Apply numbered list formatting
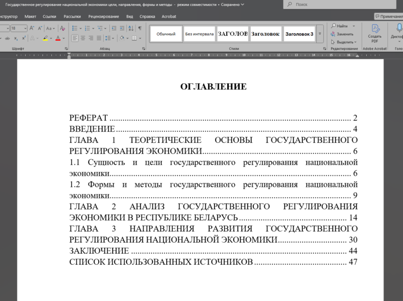 [x=87, y=28]
